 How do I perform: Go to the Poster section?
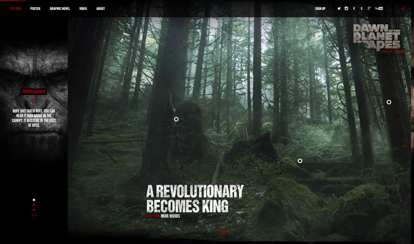pos(35,9)
